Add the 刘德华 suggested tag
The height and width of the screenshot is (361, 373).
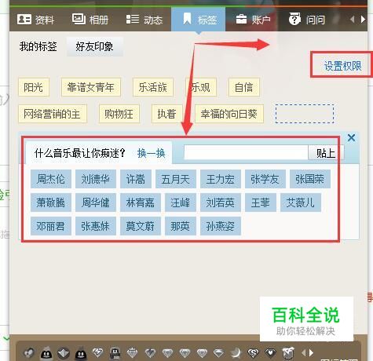click(96, 179)
